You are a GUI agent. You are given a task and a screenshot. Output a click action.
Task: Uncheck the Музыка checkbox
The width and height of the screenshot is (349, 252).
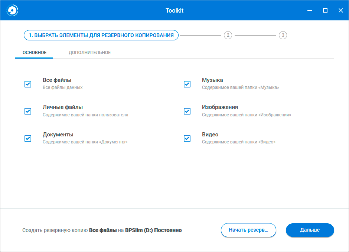187,84
